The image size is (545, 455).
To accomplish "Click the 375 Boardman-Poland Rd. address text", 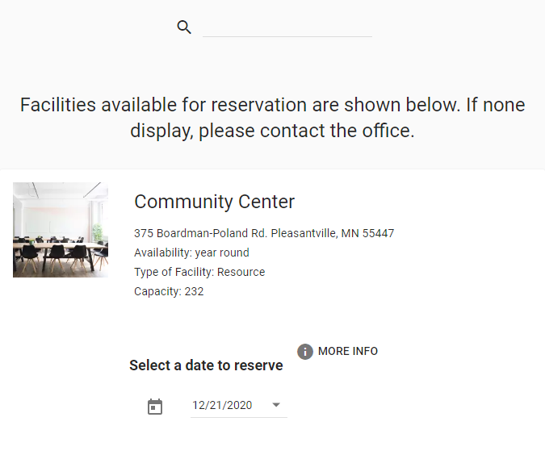I will tap(200, 233).
